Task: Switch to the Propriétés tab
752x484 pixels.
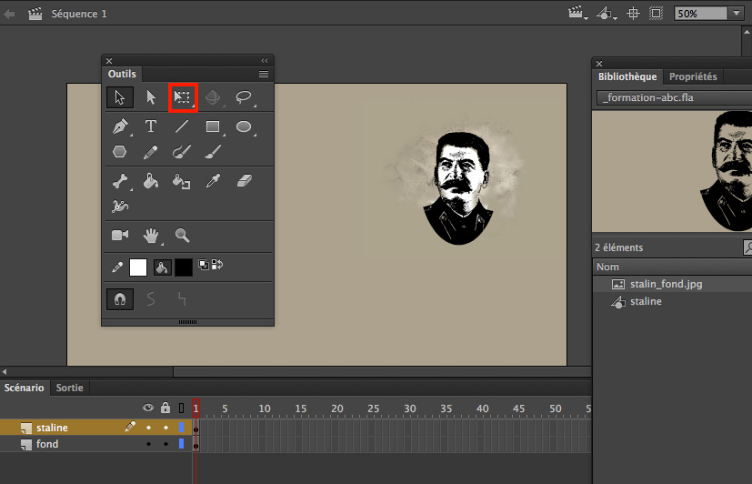Action: pyautogui.click(x=693, y=76)
